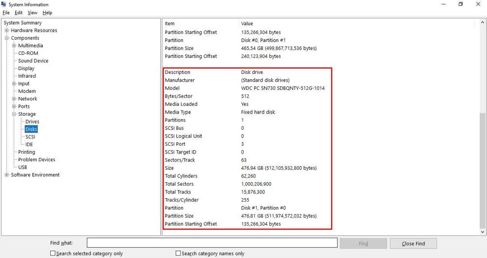Select the Media Type row Fixed hard disk
Screen dimensions: 487x258
point(220,112)
